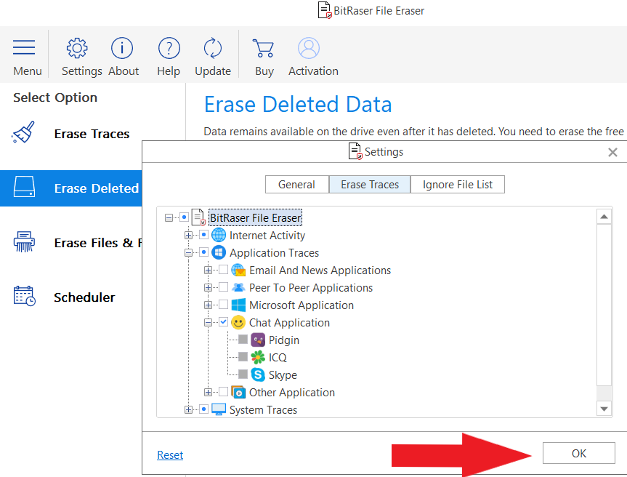This screenshot has height=477, width=627.
Task: Expand Email And News Applications node
Action: (x=208, y=270)
